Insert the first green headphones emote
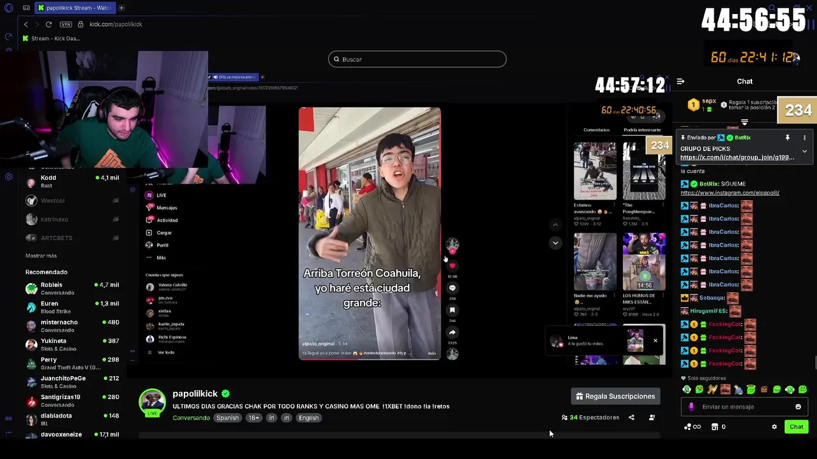This screenshot has width=817, height=459. (687, 390)
